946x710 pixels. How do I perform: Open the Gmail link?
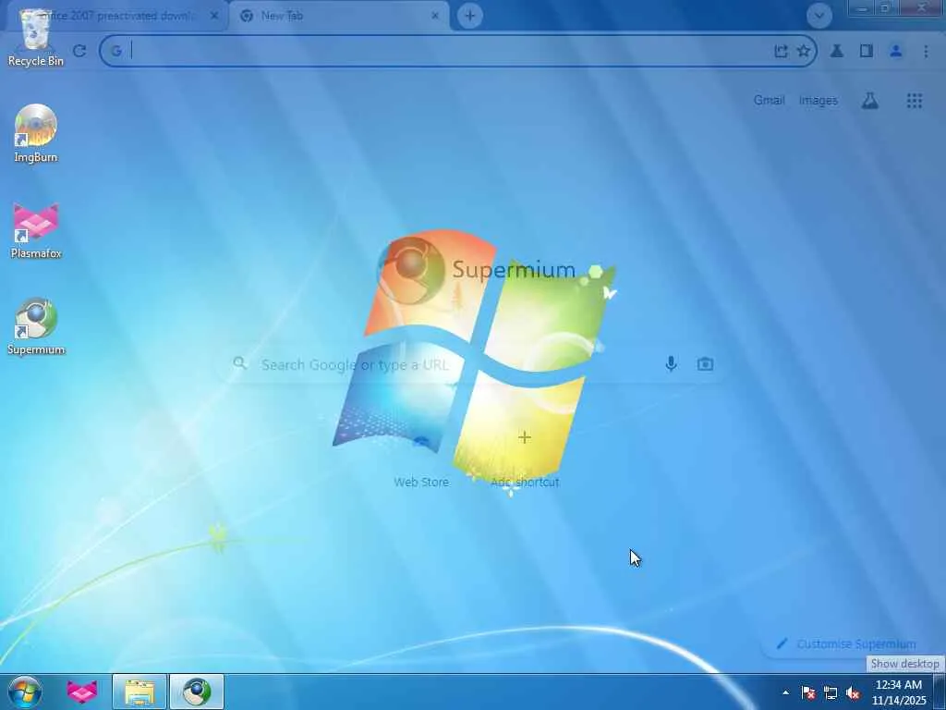769,100
